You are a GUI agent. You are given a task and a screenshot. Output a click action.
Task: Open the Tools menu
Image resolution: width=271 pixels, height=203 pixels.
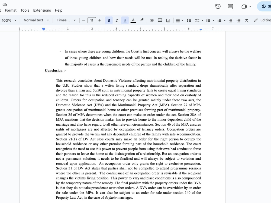(25, 10)
